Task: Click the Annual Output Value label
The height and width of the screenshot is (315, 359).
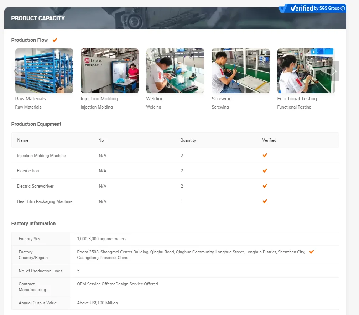Action: point(38,303)
